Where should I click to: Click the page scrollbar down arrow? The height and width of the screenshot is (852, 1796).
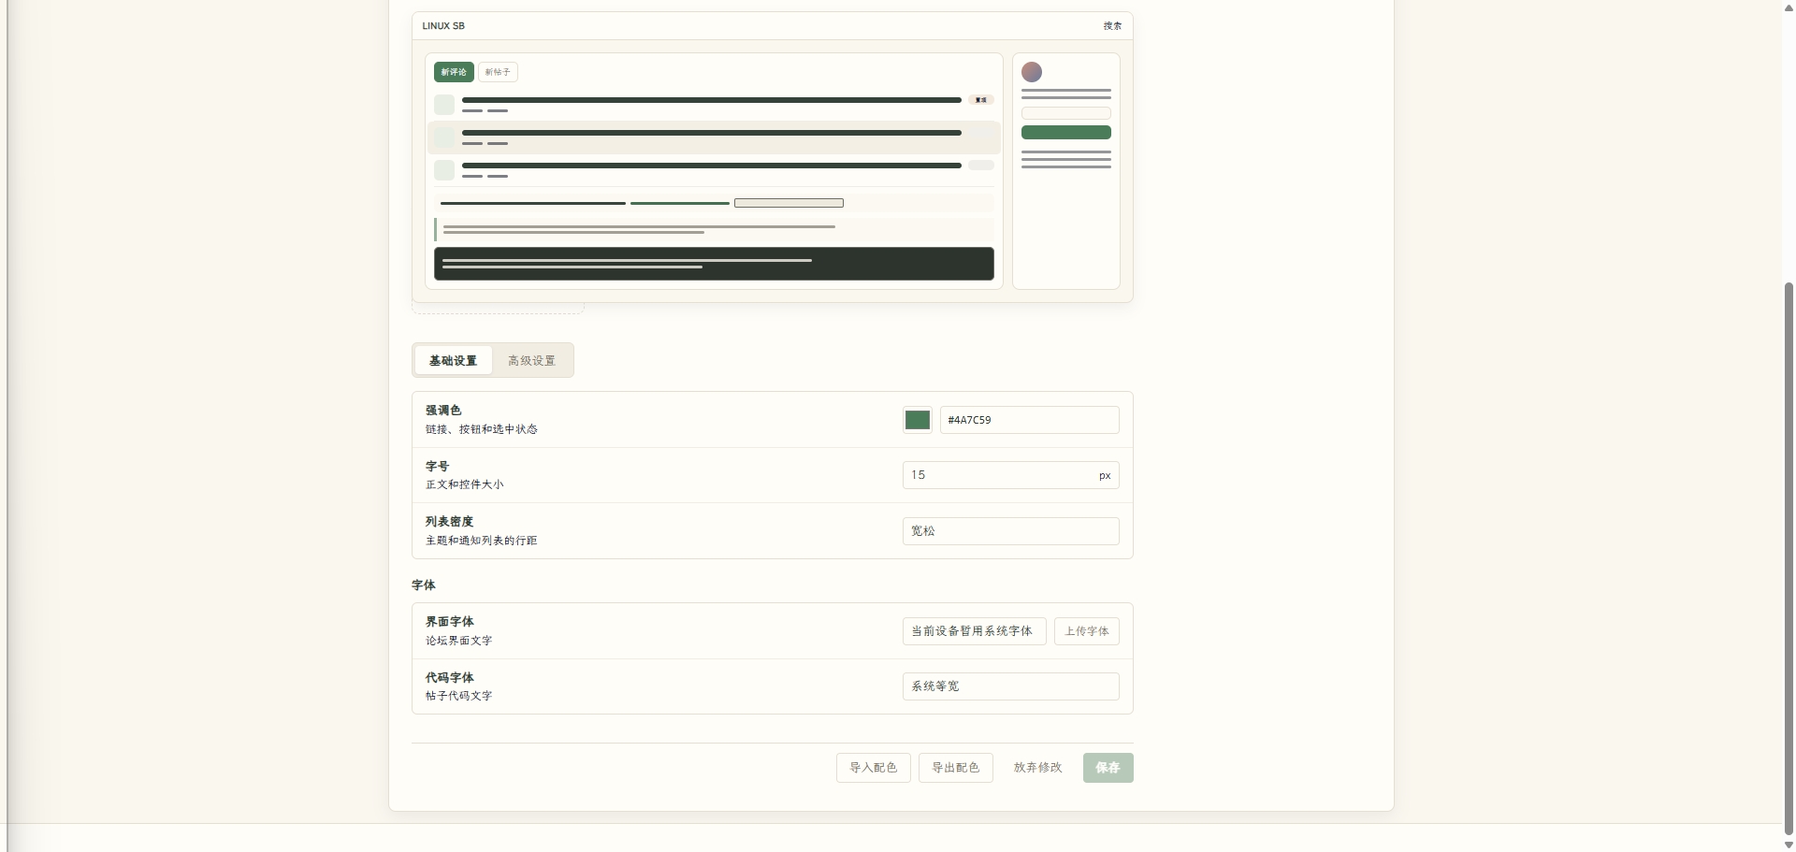click(1789, 845)
